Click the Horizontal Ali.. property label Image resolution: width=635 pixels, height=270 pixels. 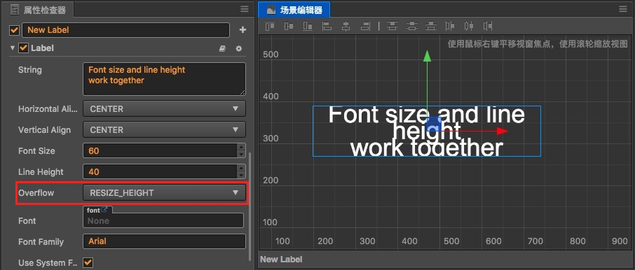point(48,108)
